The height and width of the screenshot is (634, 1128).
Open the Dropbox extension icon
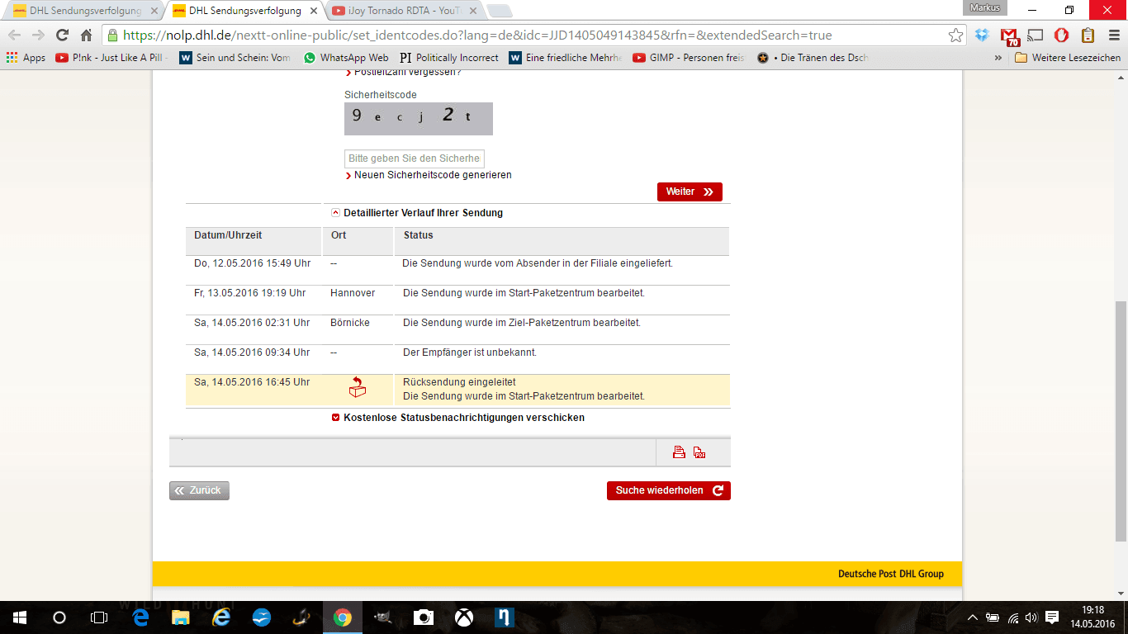pyautogui.click(x=982, y=35)
